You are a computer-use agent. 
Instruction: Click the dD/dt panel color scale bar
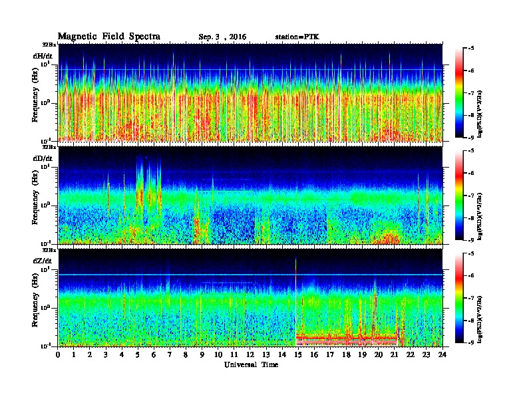click(459, 195)
